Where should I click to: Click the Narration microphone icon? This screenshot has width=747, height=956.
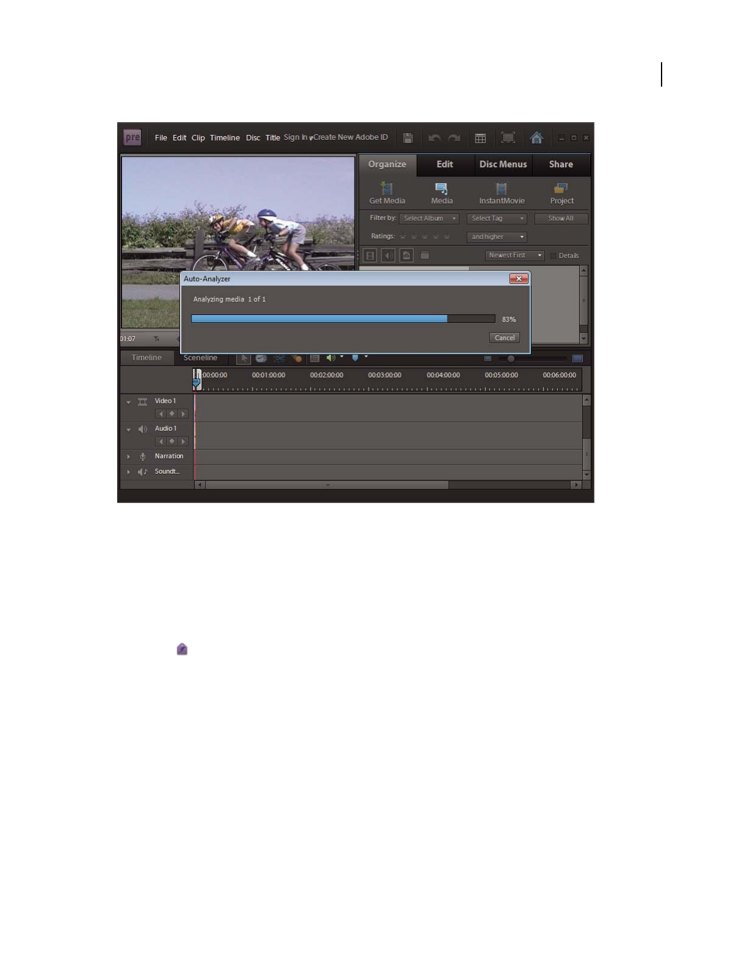pyautogui.click(x=143, y=457)
